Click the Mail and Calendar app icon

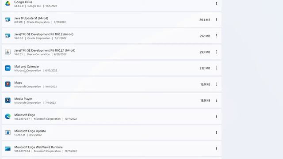(x=8, y=68)
